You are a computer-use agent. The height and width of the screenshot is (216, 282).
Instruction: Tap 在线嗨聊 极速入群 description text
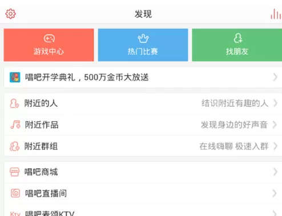[234, 146]
